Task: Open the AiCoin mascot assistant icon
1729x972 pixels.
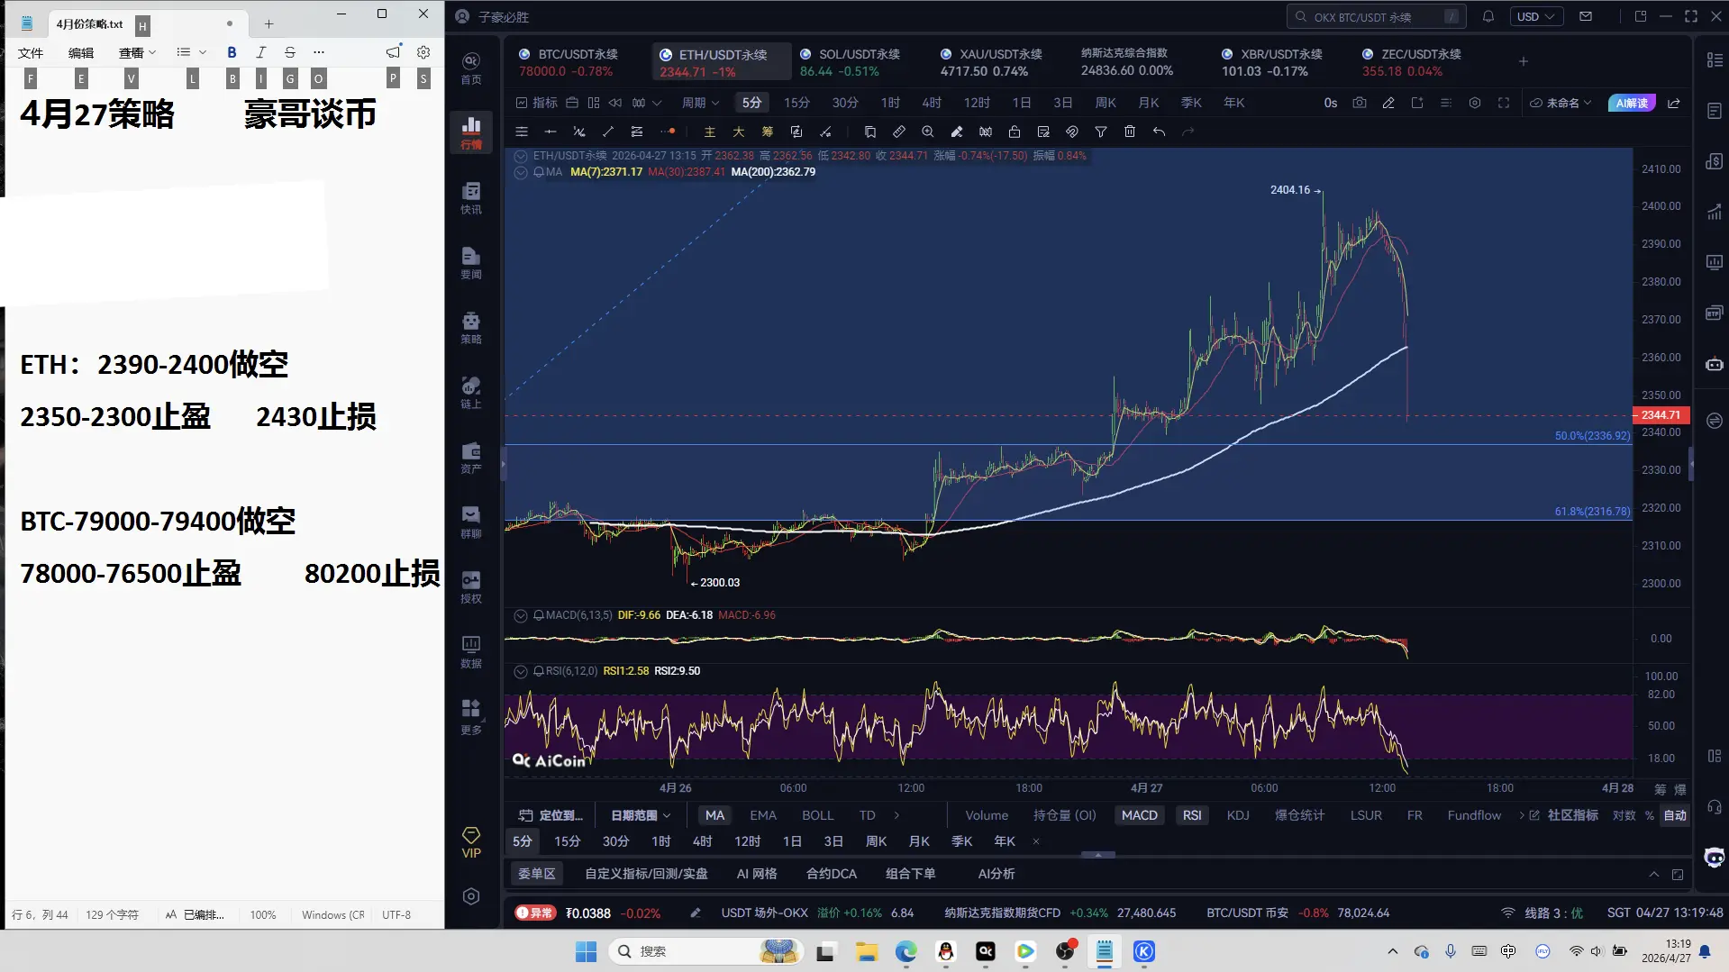Action: (x=1715, y=858)
